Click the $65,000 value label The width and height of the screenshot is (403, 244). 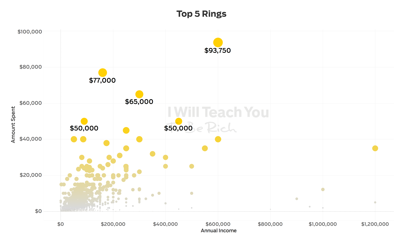click(139, 102)
